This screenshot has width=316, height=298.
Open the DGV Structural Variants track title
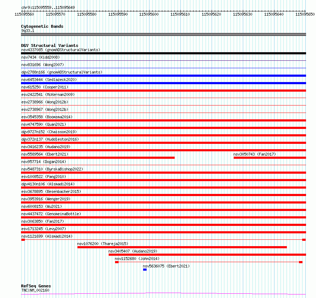click(50, 45)
